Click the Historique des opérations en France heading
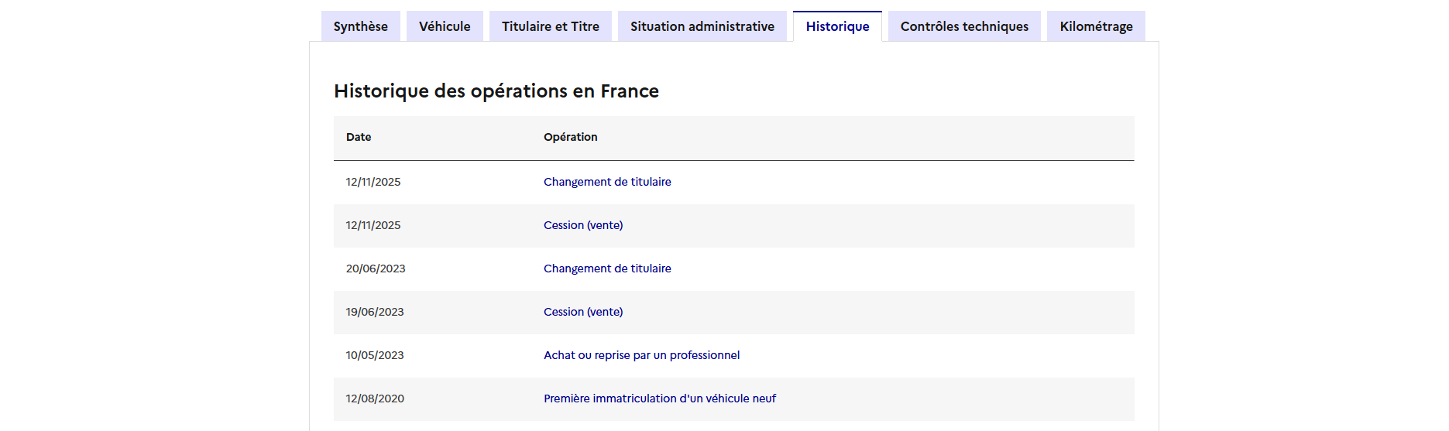Image resolution: width=1449 pixels, height=431 pixels. click(x=496, y=91)
